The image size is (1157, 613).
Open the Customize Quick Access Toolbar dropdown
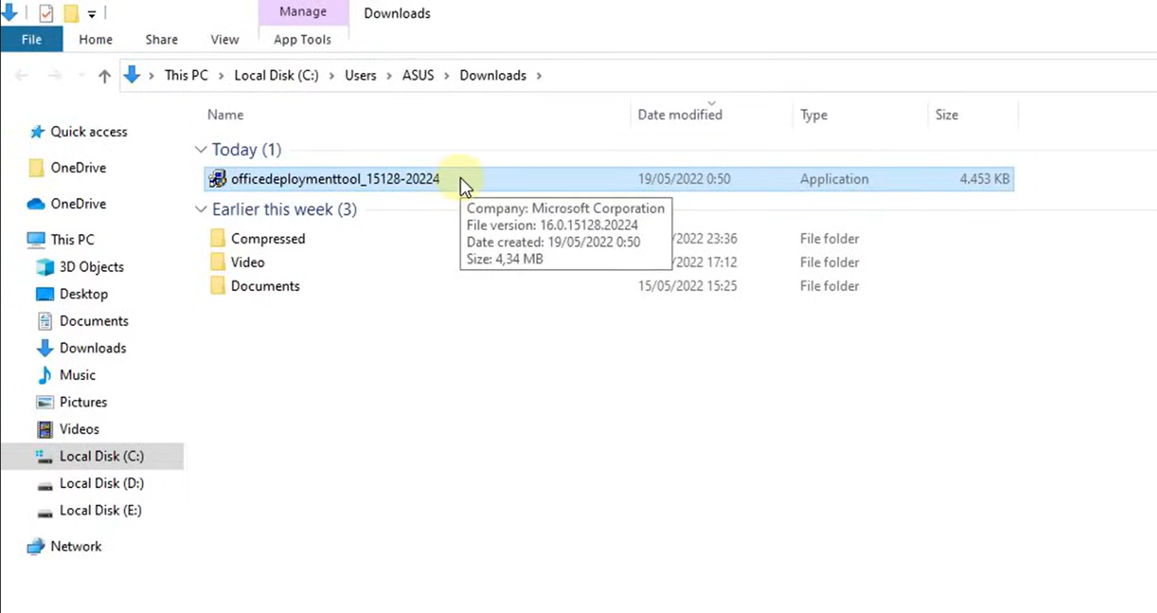[92, 14]
